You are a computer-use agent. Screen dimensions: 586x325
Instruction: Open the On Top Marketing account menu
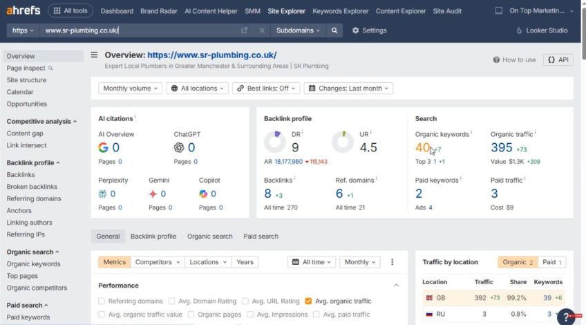[x=541, y=11]
